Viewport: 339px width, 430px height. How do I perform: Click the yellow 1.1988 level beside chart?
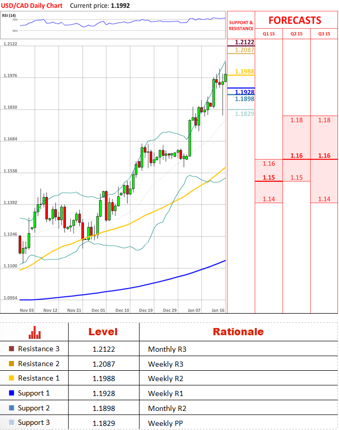pyautogui.click(x=244, y=71)
